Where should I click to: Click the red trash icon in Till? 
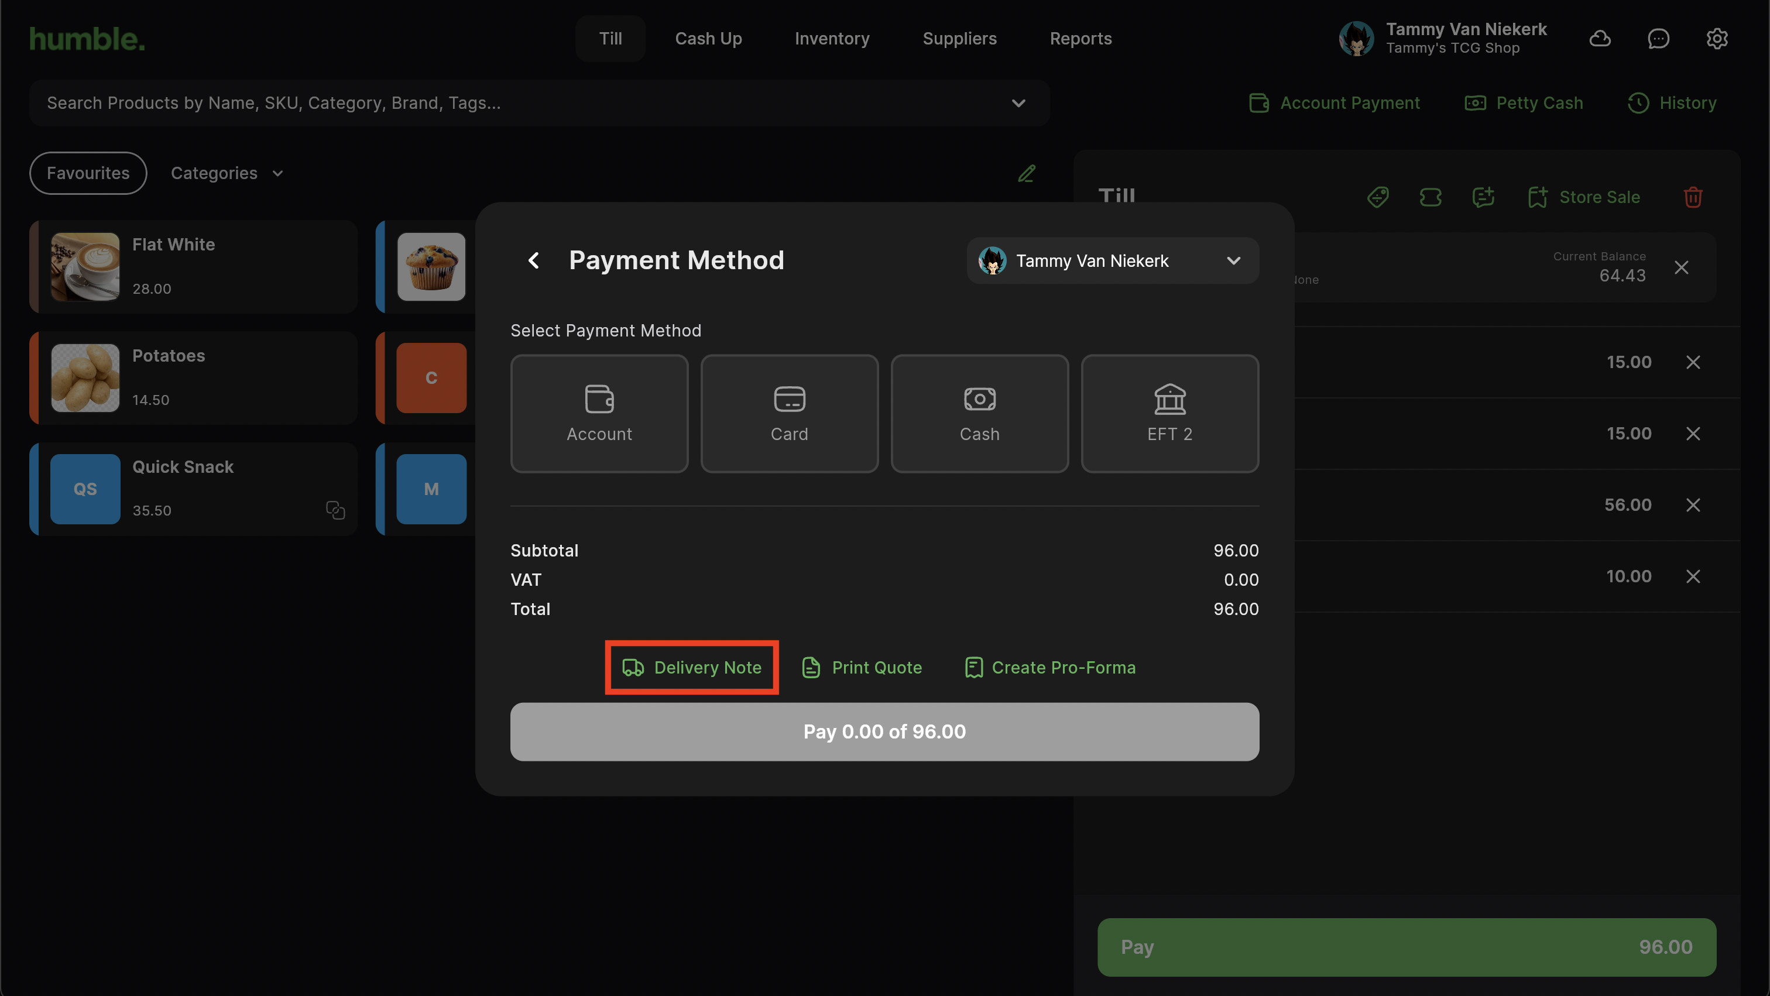click(x=1692, y=197)
